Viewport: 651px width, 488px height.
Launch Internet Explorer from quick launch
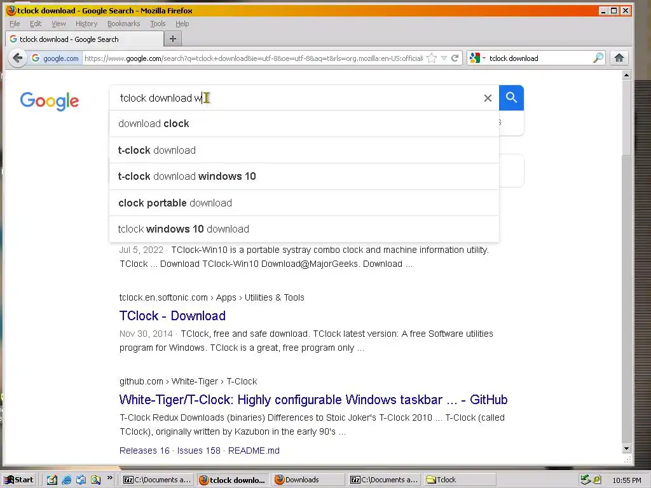click(x=66, y=480)
